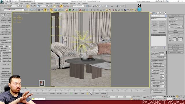Viewport: 185px width, 104px height.
Task: Toggle the active pan viewport navigation icon
Action: [177, 97]
